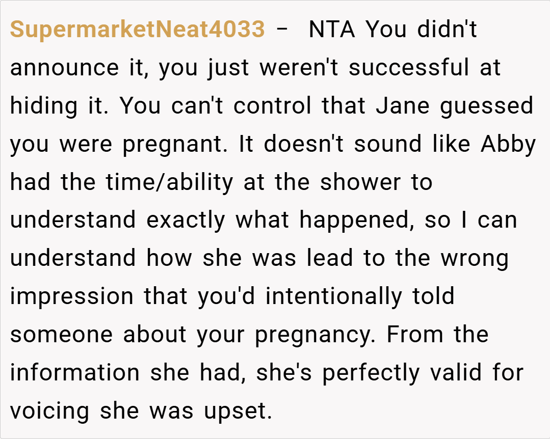Click the name Abby in the comment
This screenshot has height=439, width=550.
tap(508, 144)
